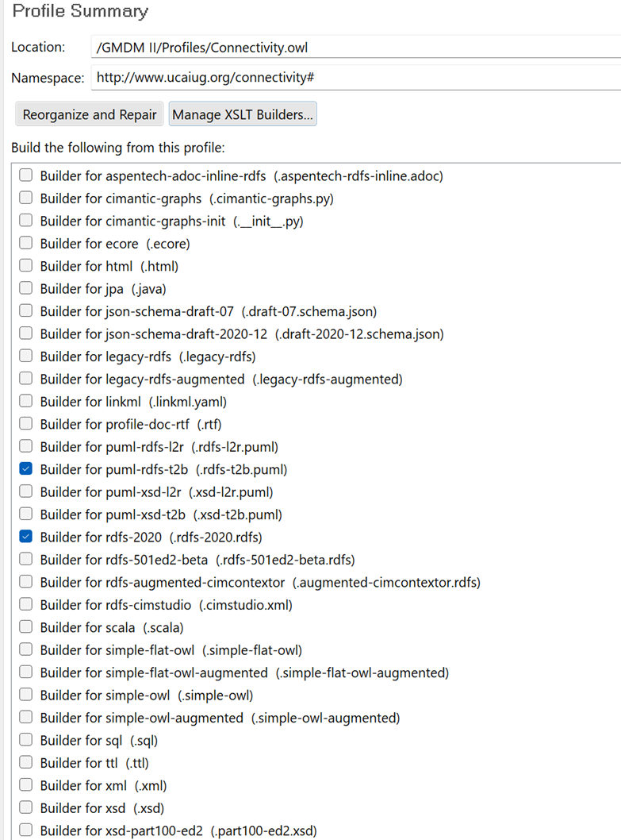Check Builder for xsd
Viewport: 621px width, 840px height.
26,808
